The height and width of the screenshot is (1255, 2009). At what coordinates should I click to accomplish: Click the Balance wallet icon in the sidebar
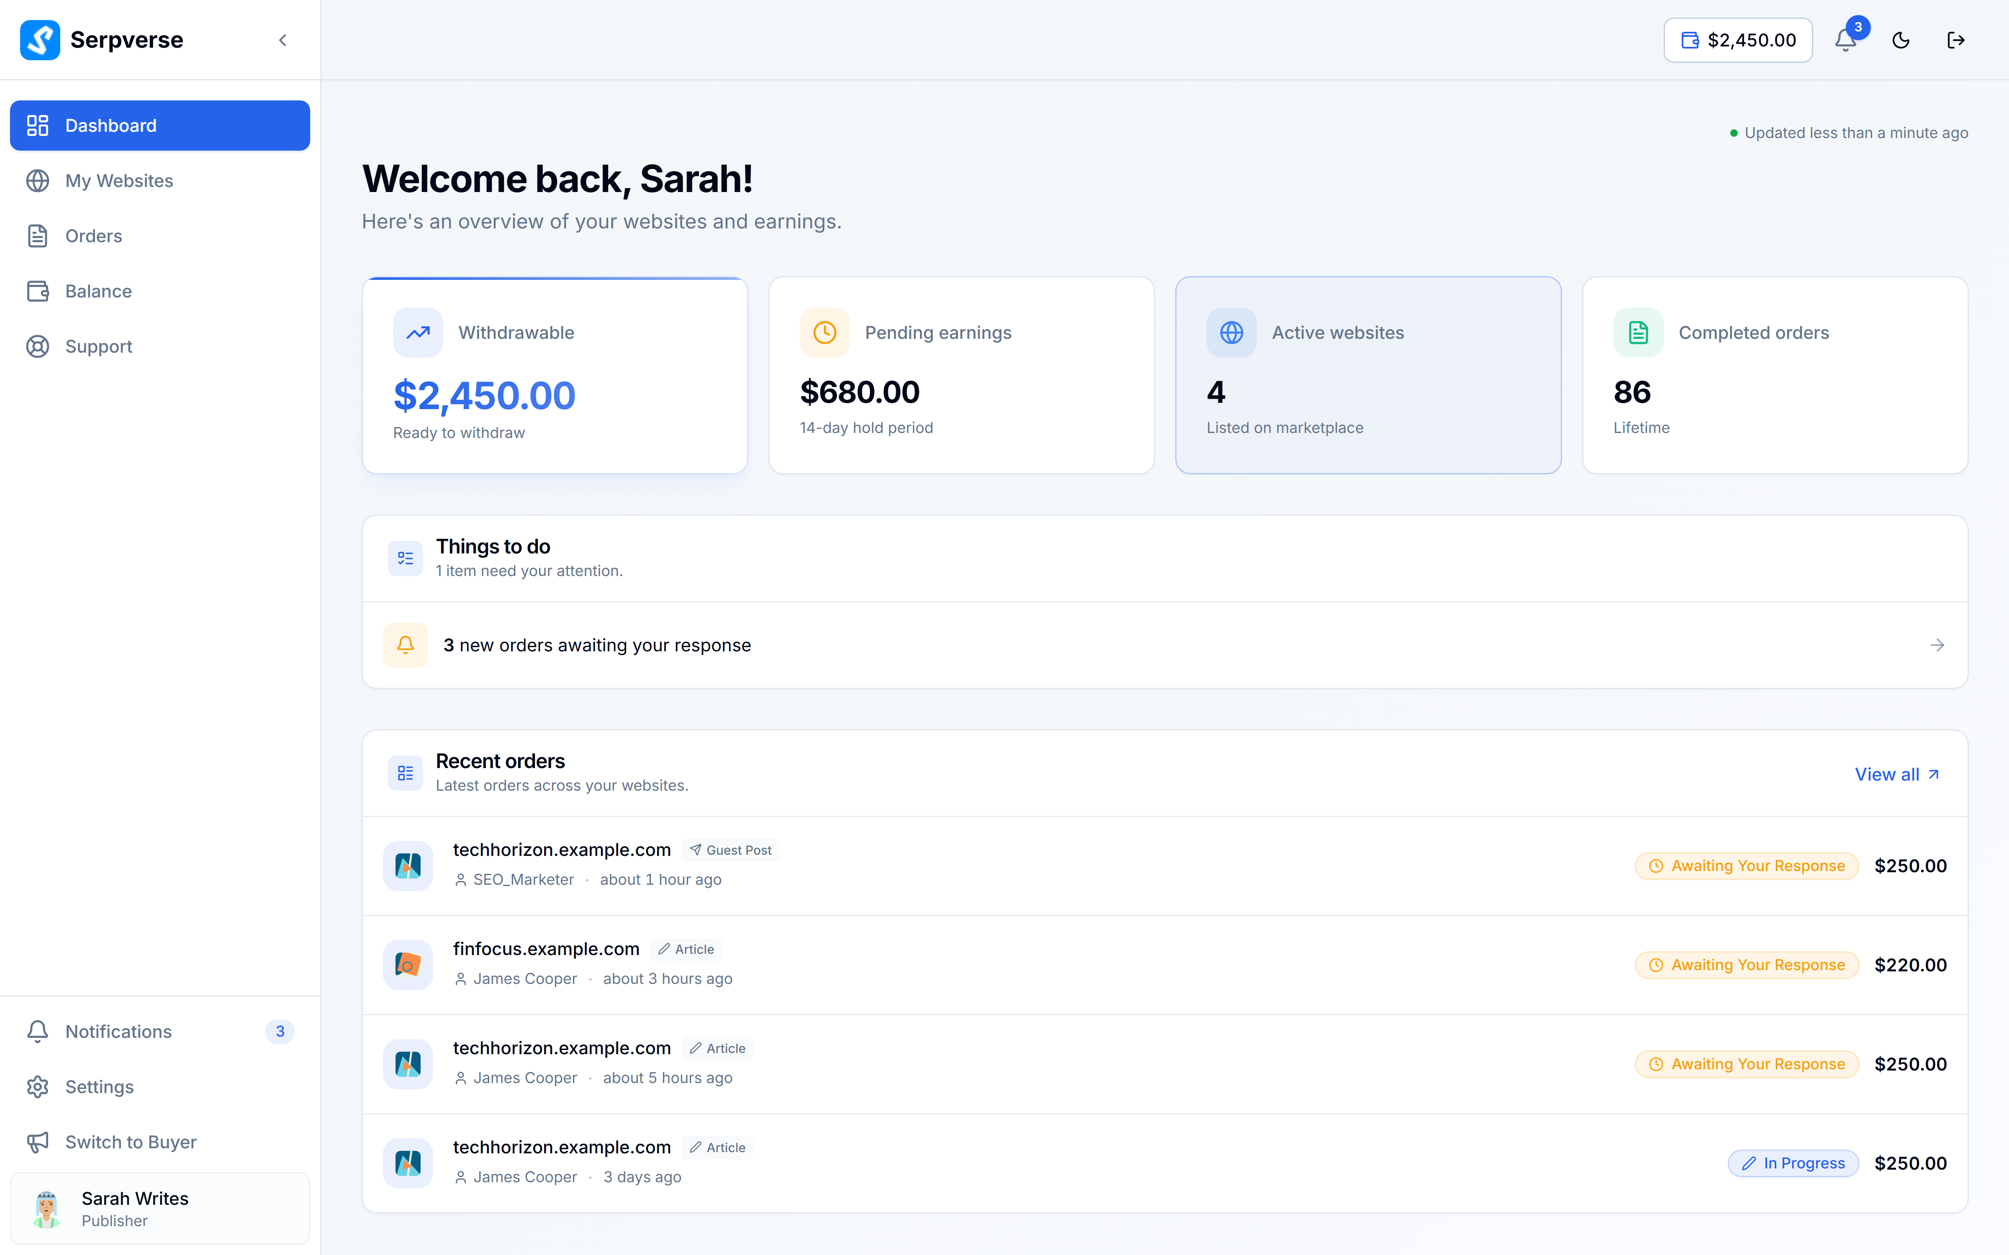pyautogui.click(x=37, y=291)
